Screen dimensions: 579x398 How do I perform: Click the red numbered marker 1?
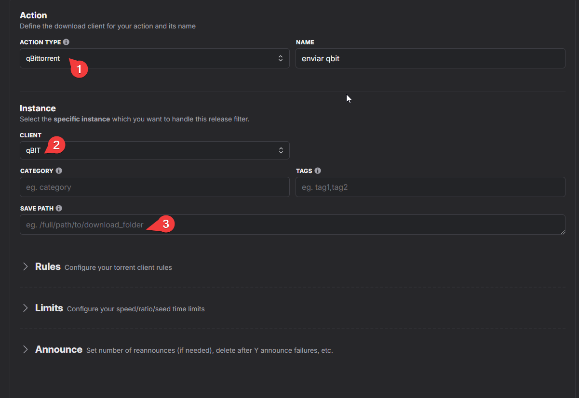80,69
